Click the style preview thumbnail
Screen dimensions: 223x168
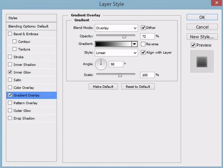pos(202,61)
